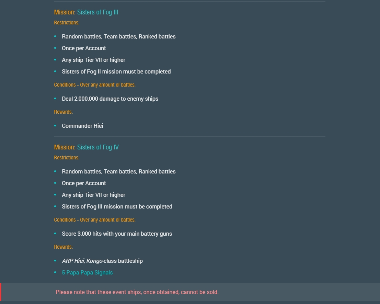Click the Score 3,000 hits condition
This screenshot has height=304, width=380.
(117, 234)
